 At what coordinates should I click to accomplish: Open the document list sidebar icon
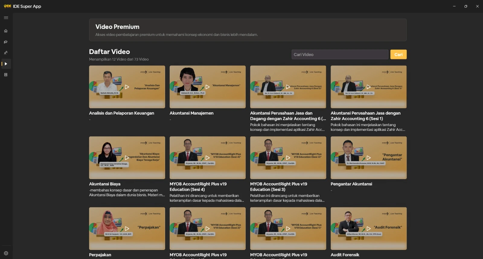click(6, 75)
